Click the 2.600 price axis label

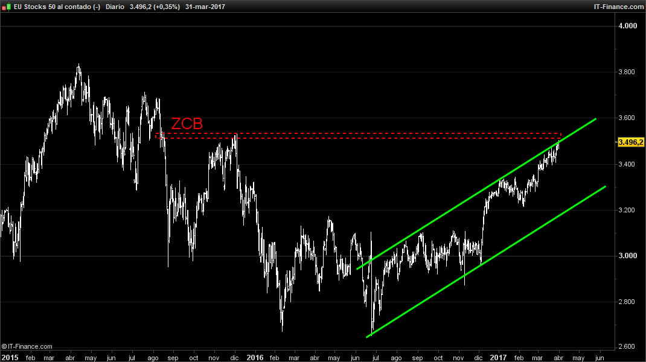[627, 347]
